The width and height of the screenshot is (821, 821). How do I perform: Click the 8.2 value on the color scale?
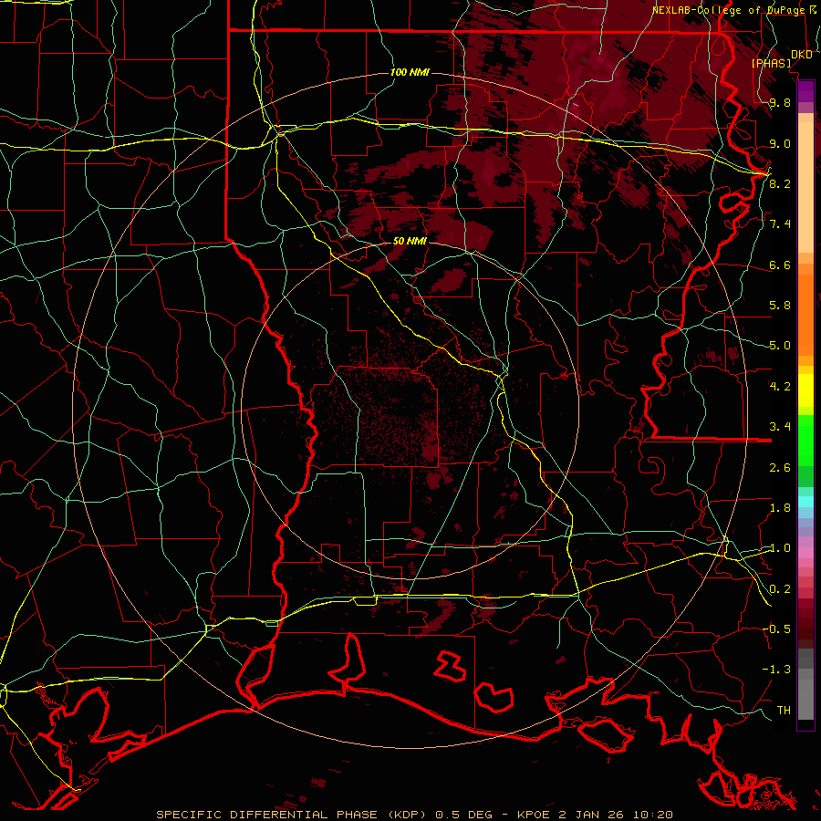click(x=780, y=183)
